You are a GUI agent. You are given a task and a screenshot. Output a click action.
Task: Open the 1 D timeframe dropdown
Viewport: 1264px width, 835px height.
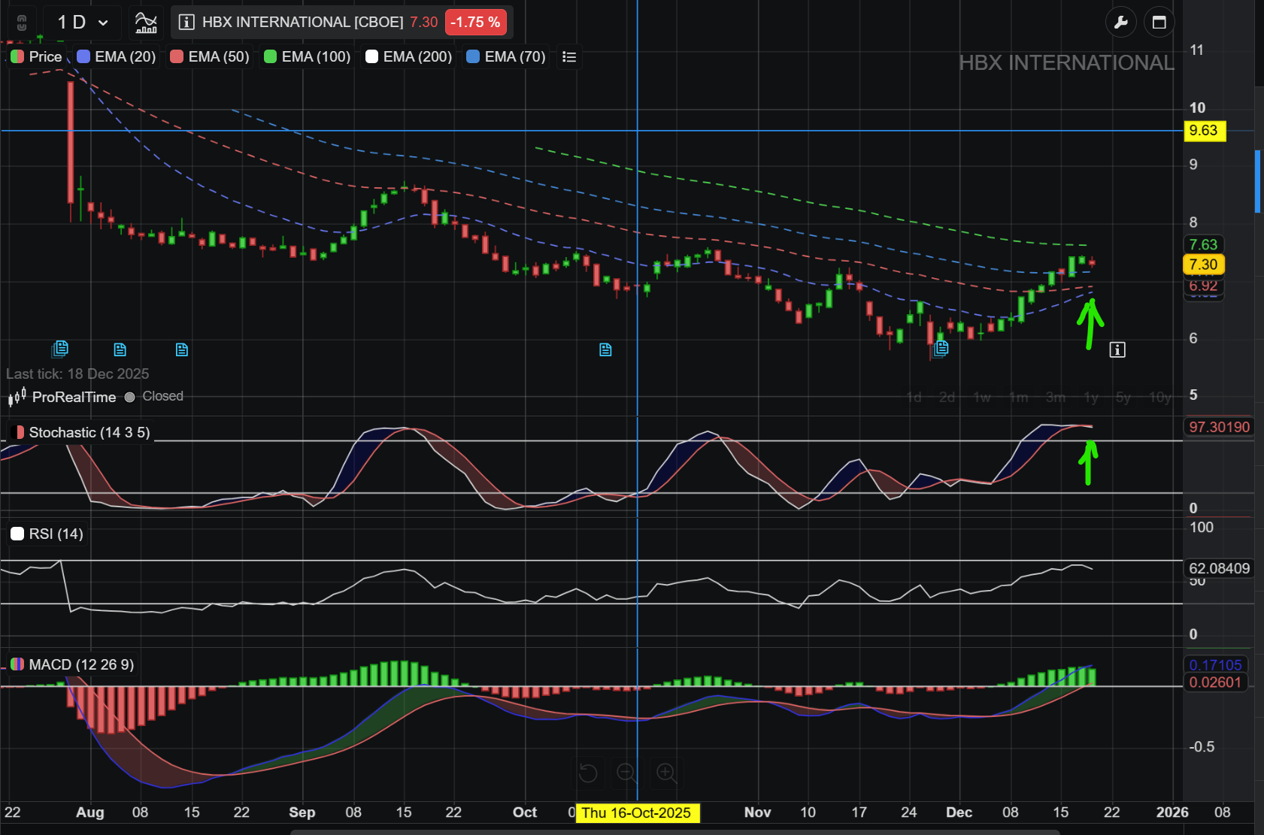pyautogui.click(x=83, y=23)
